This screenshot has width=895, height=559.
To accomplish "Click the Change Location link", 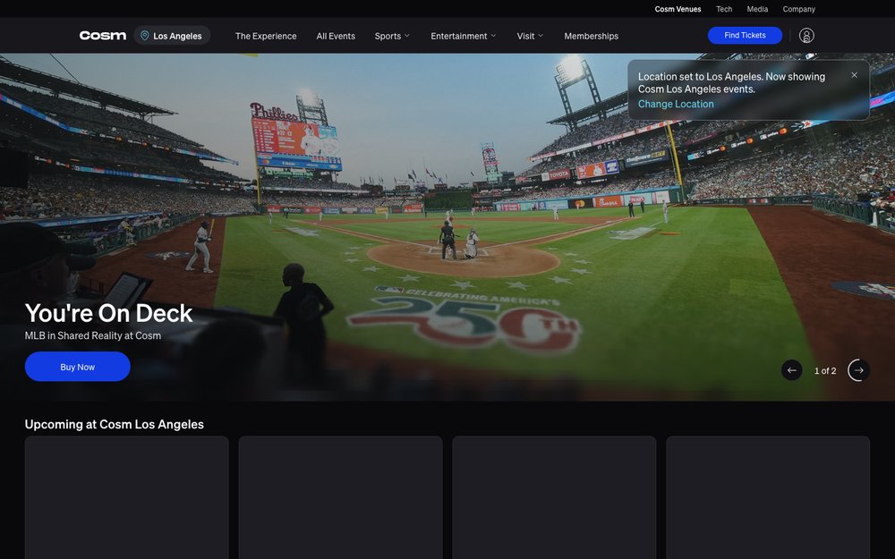I will point(675,104).
